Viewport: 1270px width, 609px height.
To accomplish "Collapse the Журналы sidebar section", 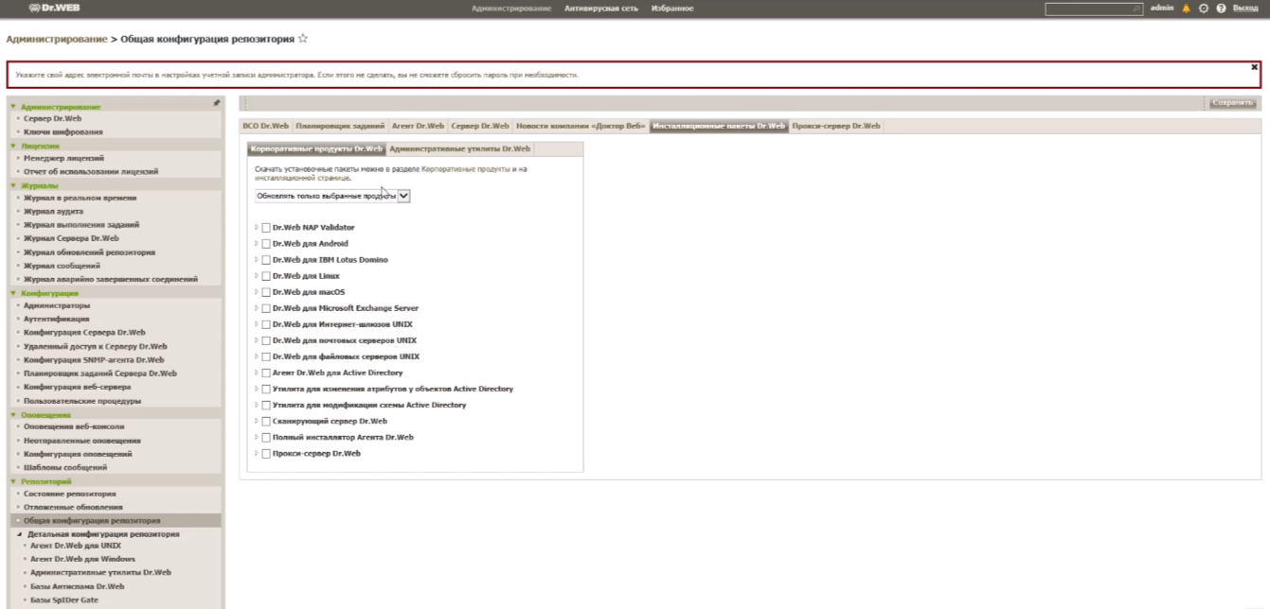I will 13,186.
